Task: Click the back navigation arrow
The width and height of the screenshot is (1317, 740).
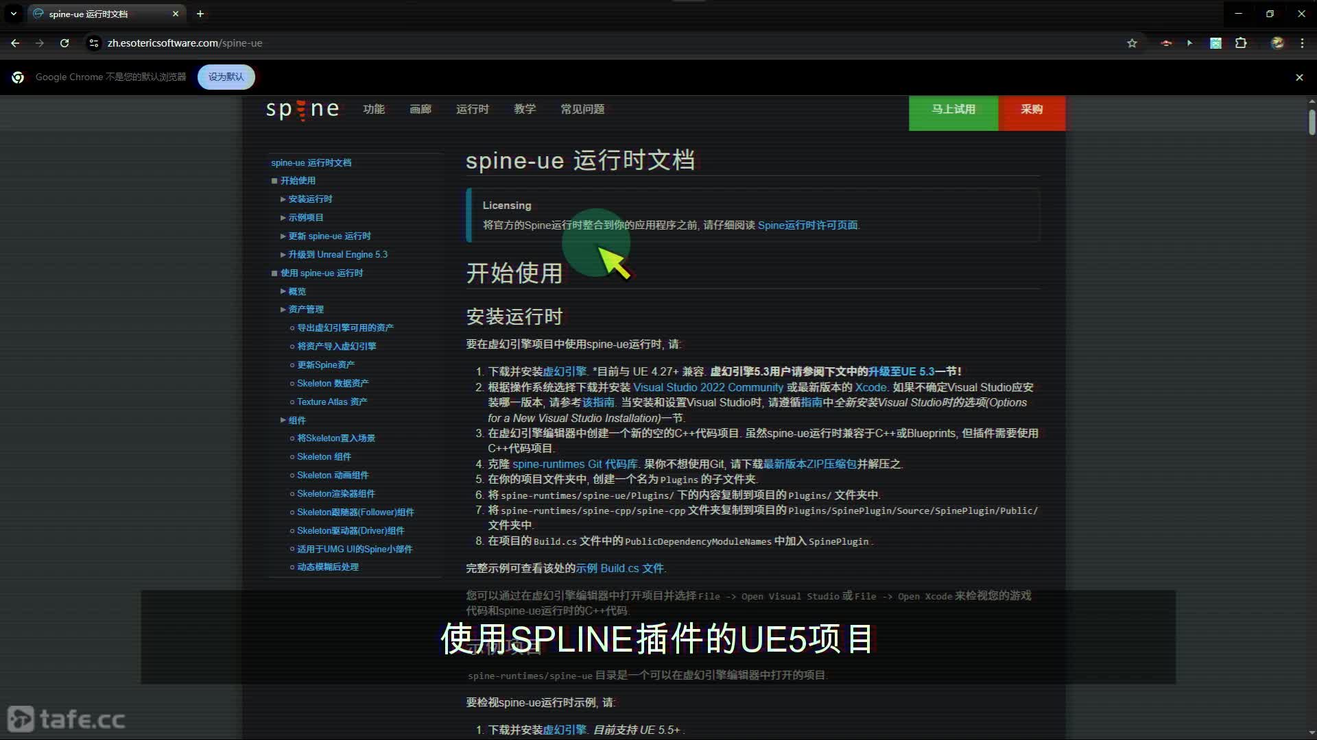Action: 15,42
